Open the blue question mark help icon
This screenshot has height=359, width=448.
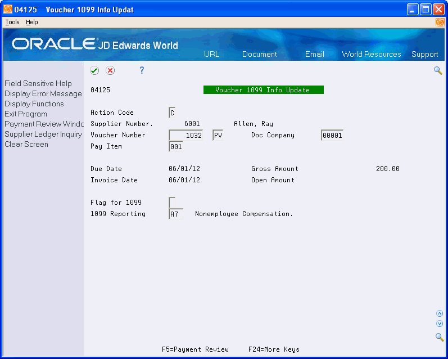tap(142, 70)
